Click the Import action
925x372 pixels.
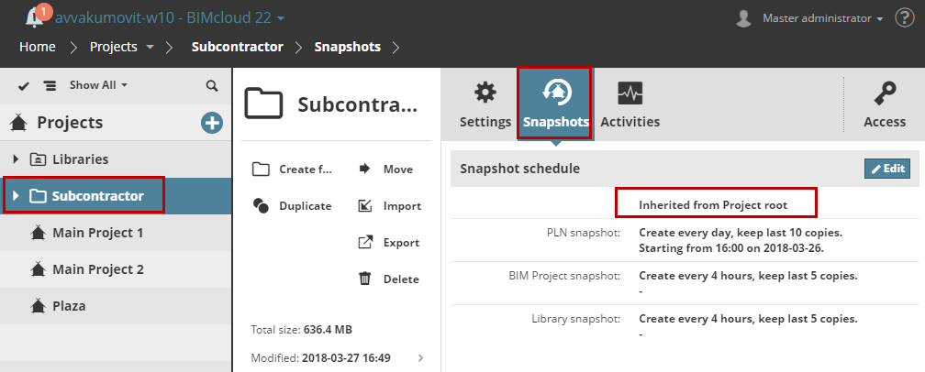(x=386, y=206)
